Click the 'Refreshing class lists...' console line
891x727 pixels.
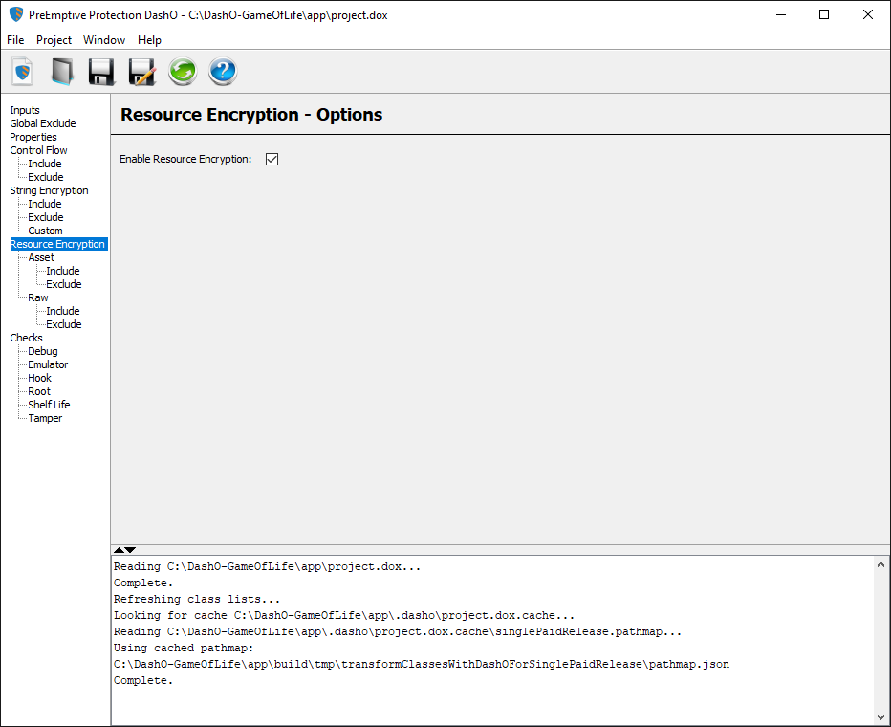point(197,599)
